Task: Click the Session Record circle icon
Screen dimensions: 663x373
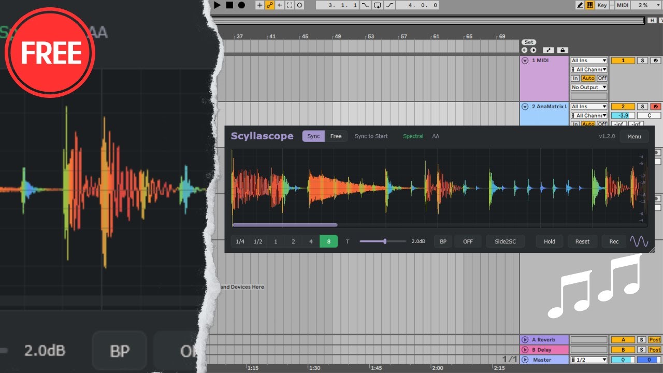Action: [x=299, y=5]
